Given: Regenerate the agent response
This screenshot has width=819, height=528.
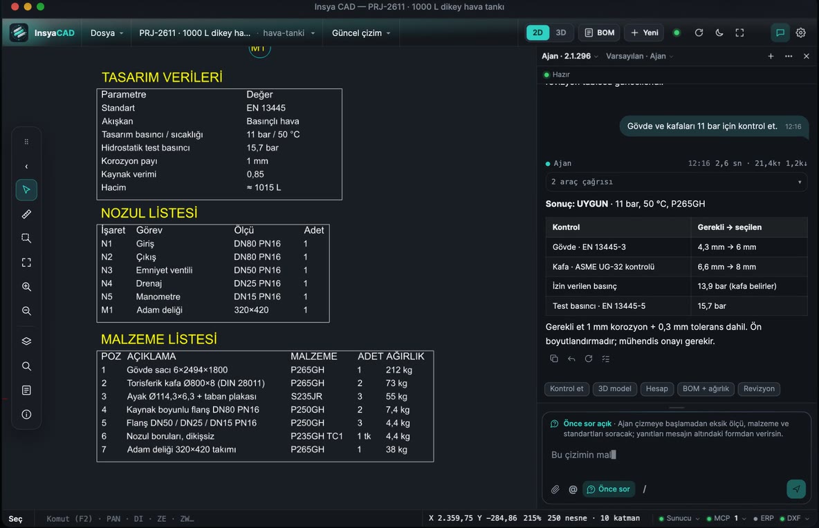Looking at the screenshot, I should point(589,359).
